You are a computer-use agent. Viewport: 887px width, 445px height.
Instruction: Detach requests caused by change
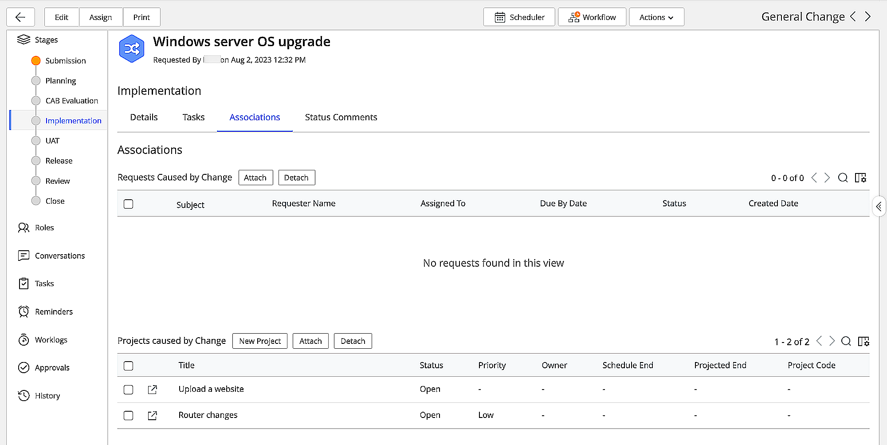pos(296,178)
